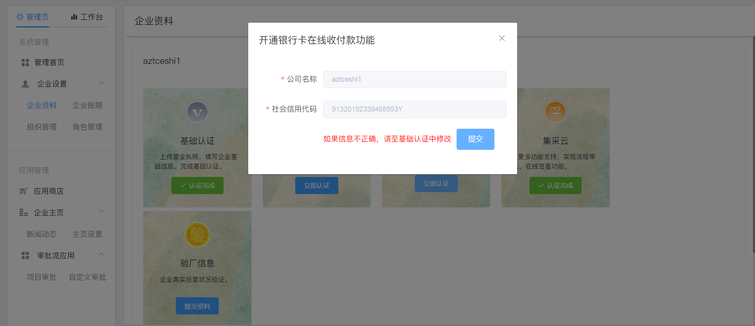The width and height of the screenshot is (755, 326).
Task: Collapse the 审批流应用 menu chevron
Action: (x=101, y=255)
